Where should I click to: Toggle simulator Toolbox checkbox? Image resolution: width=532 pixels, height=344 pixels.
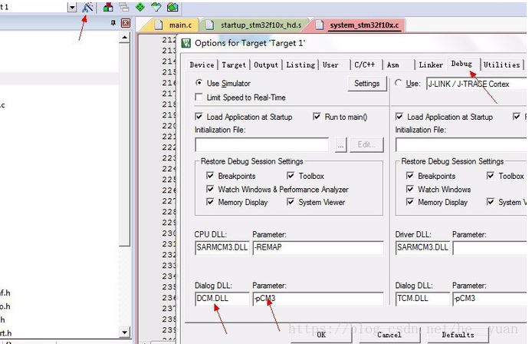click(x=291, y=175)
